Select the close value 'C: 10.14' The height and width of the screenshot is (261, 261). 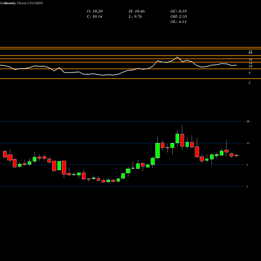(x=94, y=17)
